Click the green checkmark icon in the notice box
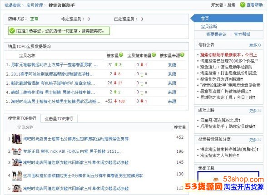This screenshot has width=268, height=195. (x=12, y=31)
